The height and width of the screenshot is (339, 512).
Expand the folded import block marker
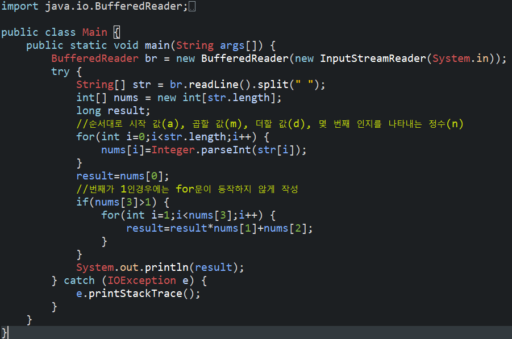(x=192, y=6)
